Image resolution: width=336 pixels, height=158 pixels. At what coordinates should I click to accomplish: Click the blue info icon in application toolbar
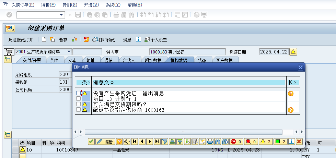tap(139, 39)
